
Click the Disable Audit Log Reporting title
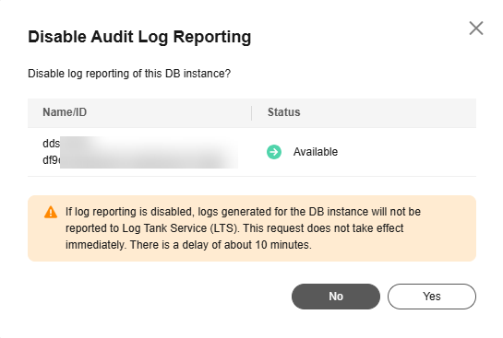(x=139, y=37)
